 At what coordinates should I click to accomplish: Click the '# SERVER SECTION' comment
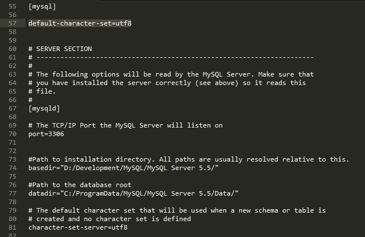(60, 49)
